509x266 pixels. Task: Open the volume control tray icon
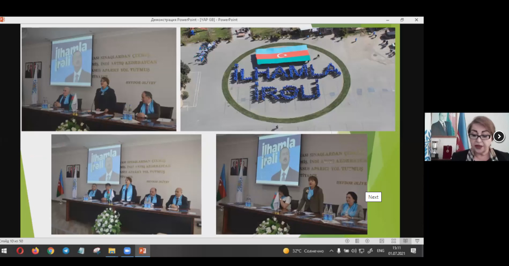[354, 251]
